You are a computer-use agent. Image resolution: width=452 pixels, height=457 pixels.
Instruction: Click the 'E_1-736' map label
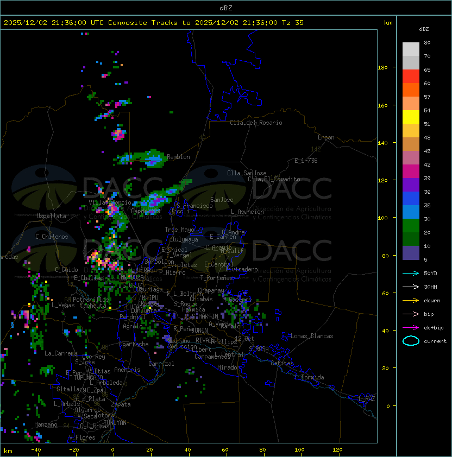(x=306, y=161)
